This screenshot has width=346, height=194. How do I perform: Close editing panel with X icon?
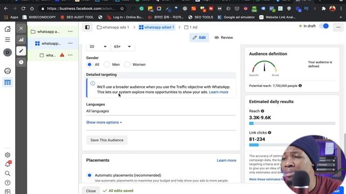click(x=21, y=29)
